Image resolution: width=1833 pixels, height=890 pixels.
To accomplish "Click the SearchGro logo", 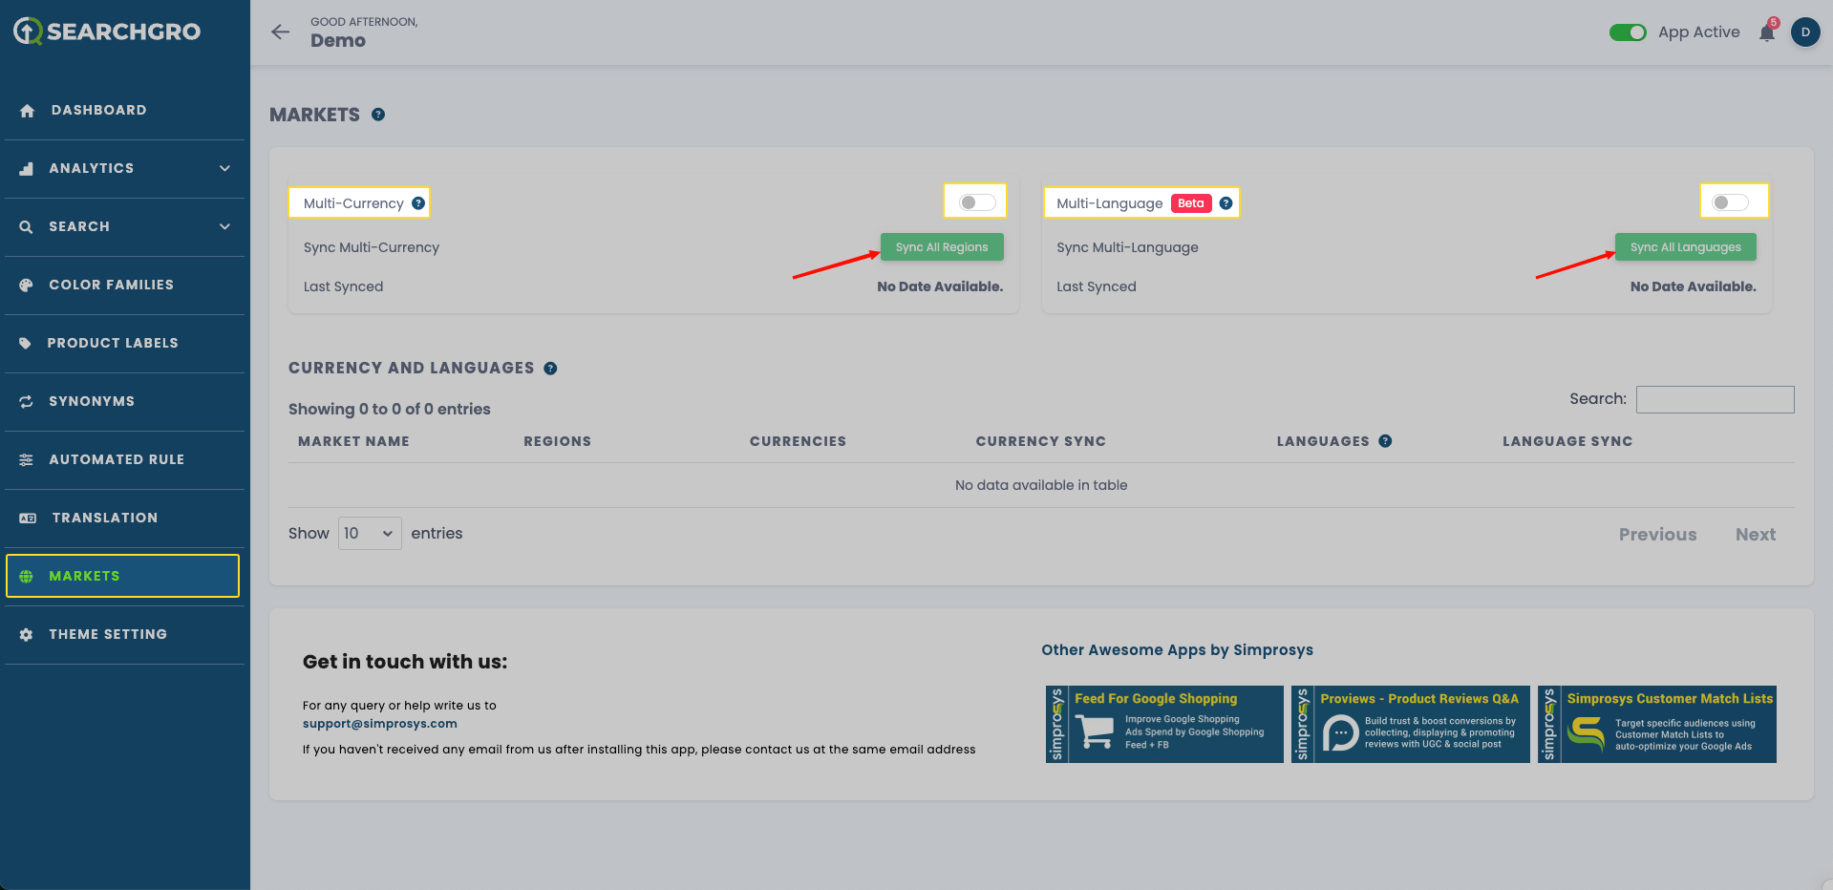I will click(107, 32).
